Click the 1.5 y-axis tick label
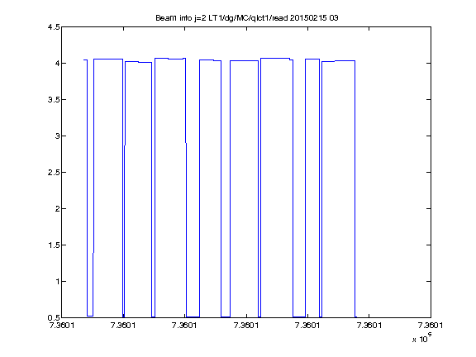The image size is (476, 357). pyautogui.click(x=54, y=245)
